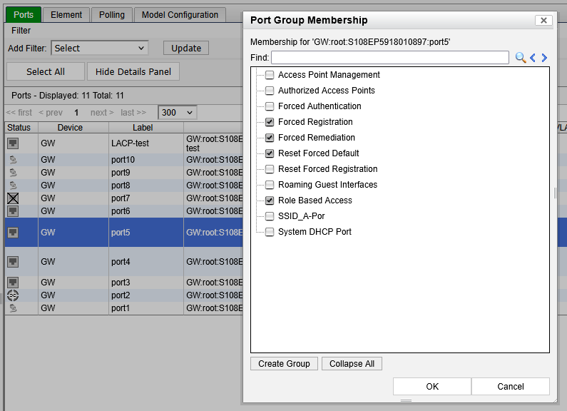This screenshot has width=567, height=411.
Task: Click the status icon for port7
Action: 13,198
